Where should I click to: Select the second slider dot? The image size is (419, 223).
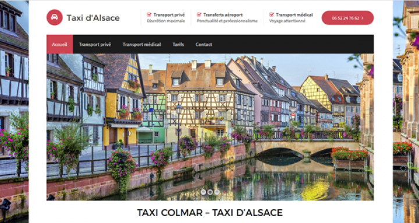pyautogui.click(x=210, y=192)
